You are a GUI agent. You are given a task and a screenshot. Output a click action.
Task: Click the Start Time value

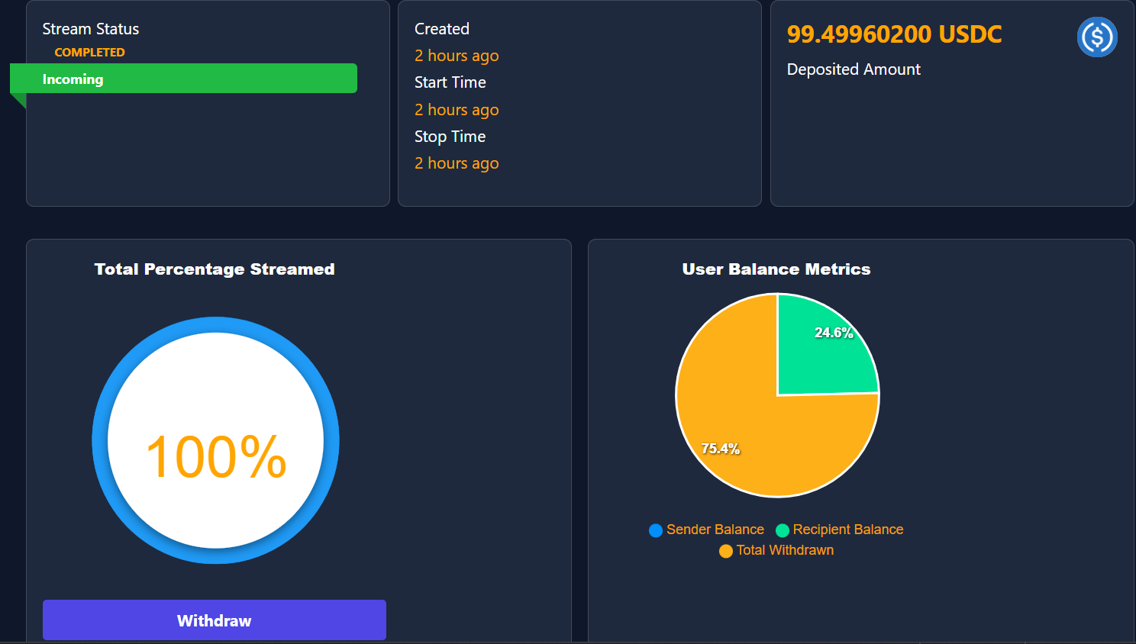[x=457, y=110]
